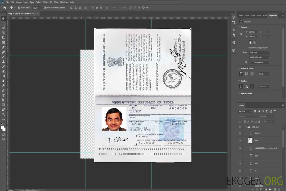Screen dimensions: 286x191
Task: Select the Eraser tool
Action: point(3,71)
